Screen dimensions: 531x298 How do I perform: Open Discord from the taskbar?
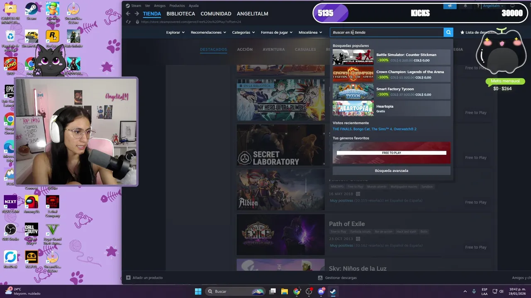(x=321, y=291)
